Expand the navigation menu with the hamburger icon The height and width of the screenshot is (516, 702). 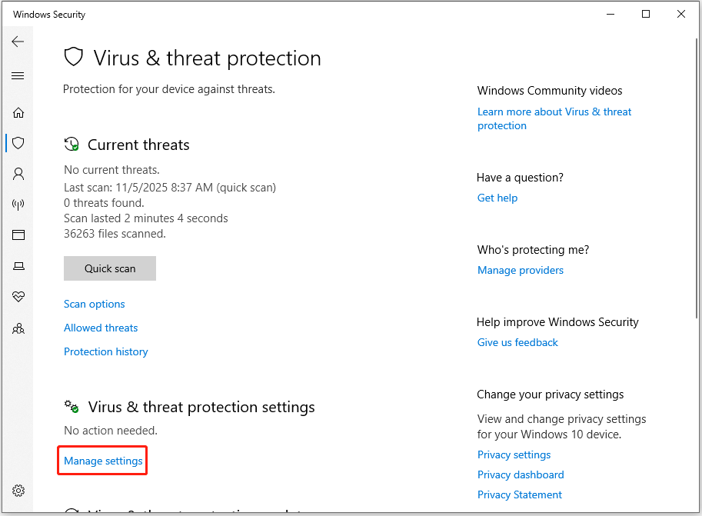point(17,75)
